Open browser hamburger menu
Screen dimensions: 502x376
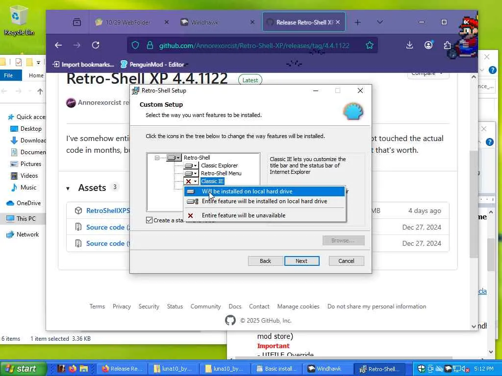click(x=466, y=46)
